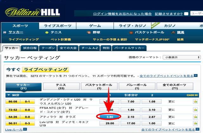The image size is (203, 133).
Task: Click the star icon in the 86:08 match row
Action: click(x=195, y=102)
